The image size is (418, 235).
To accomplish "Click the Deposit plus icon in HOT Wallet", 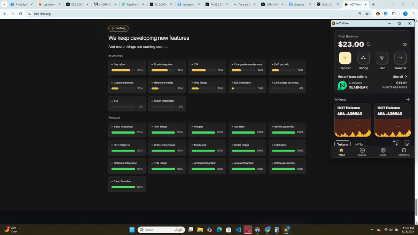I will (x=345, y=58).
